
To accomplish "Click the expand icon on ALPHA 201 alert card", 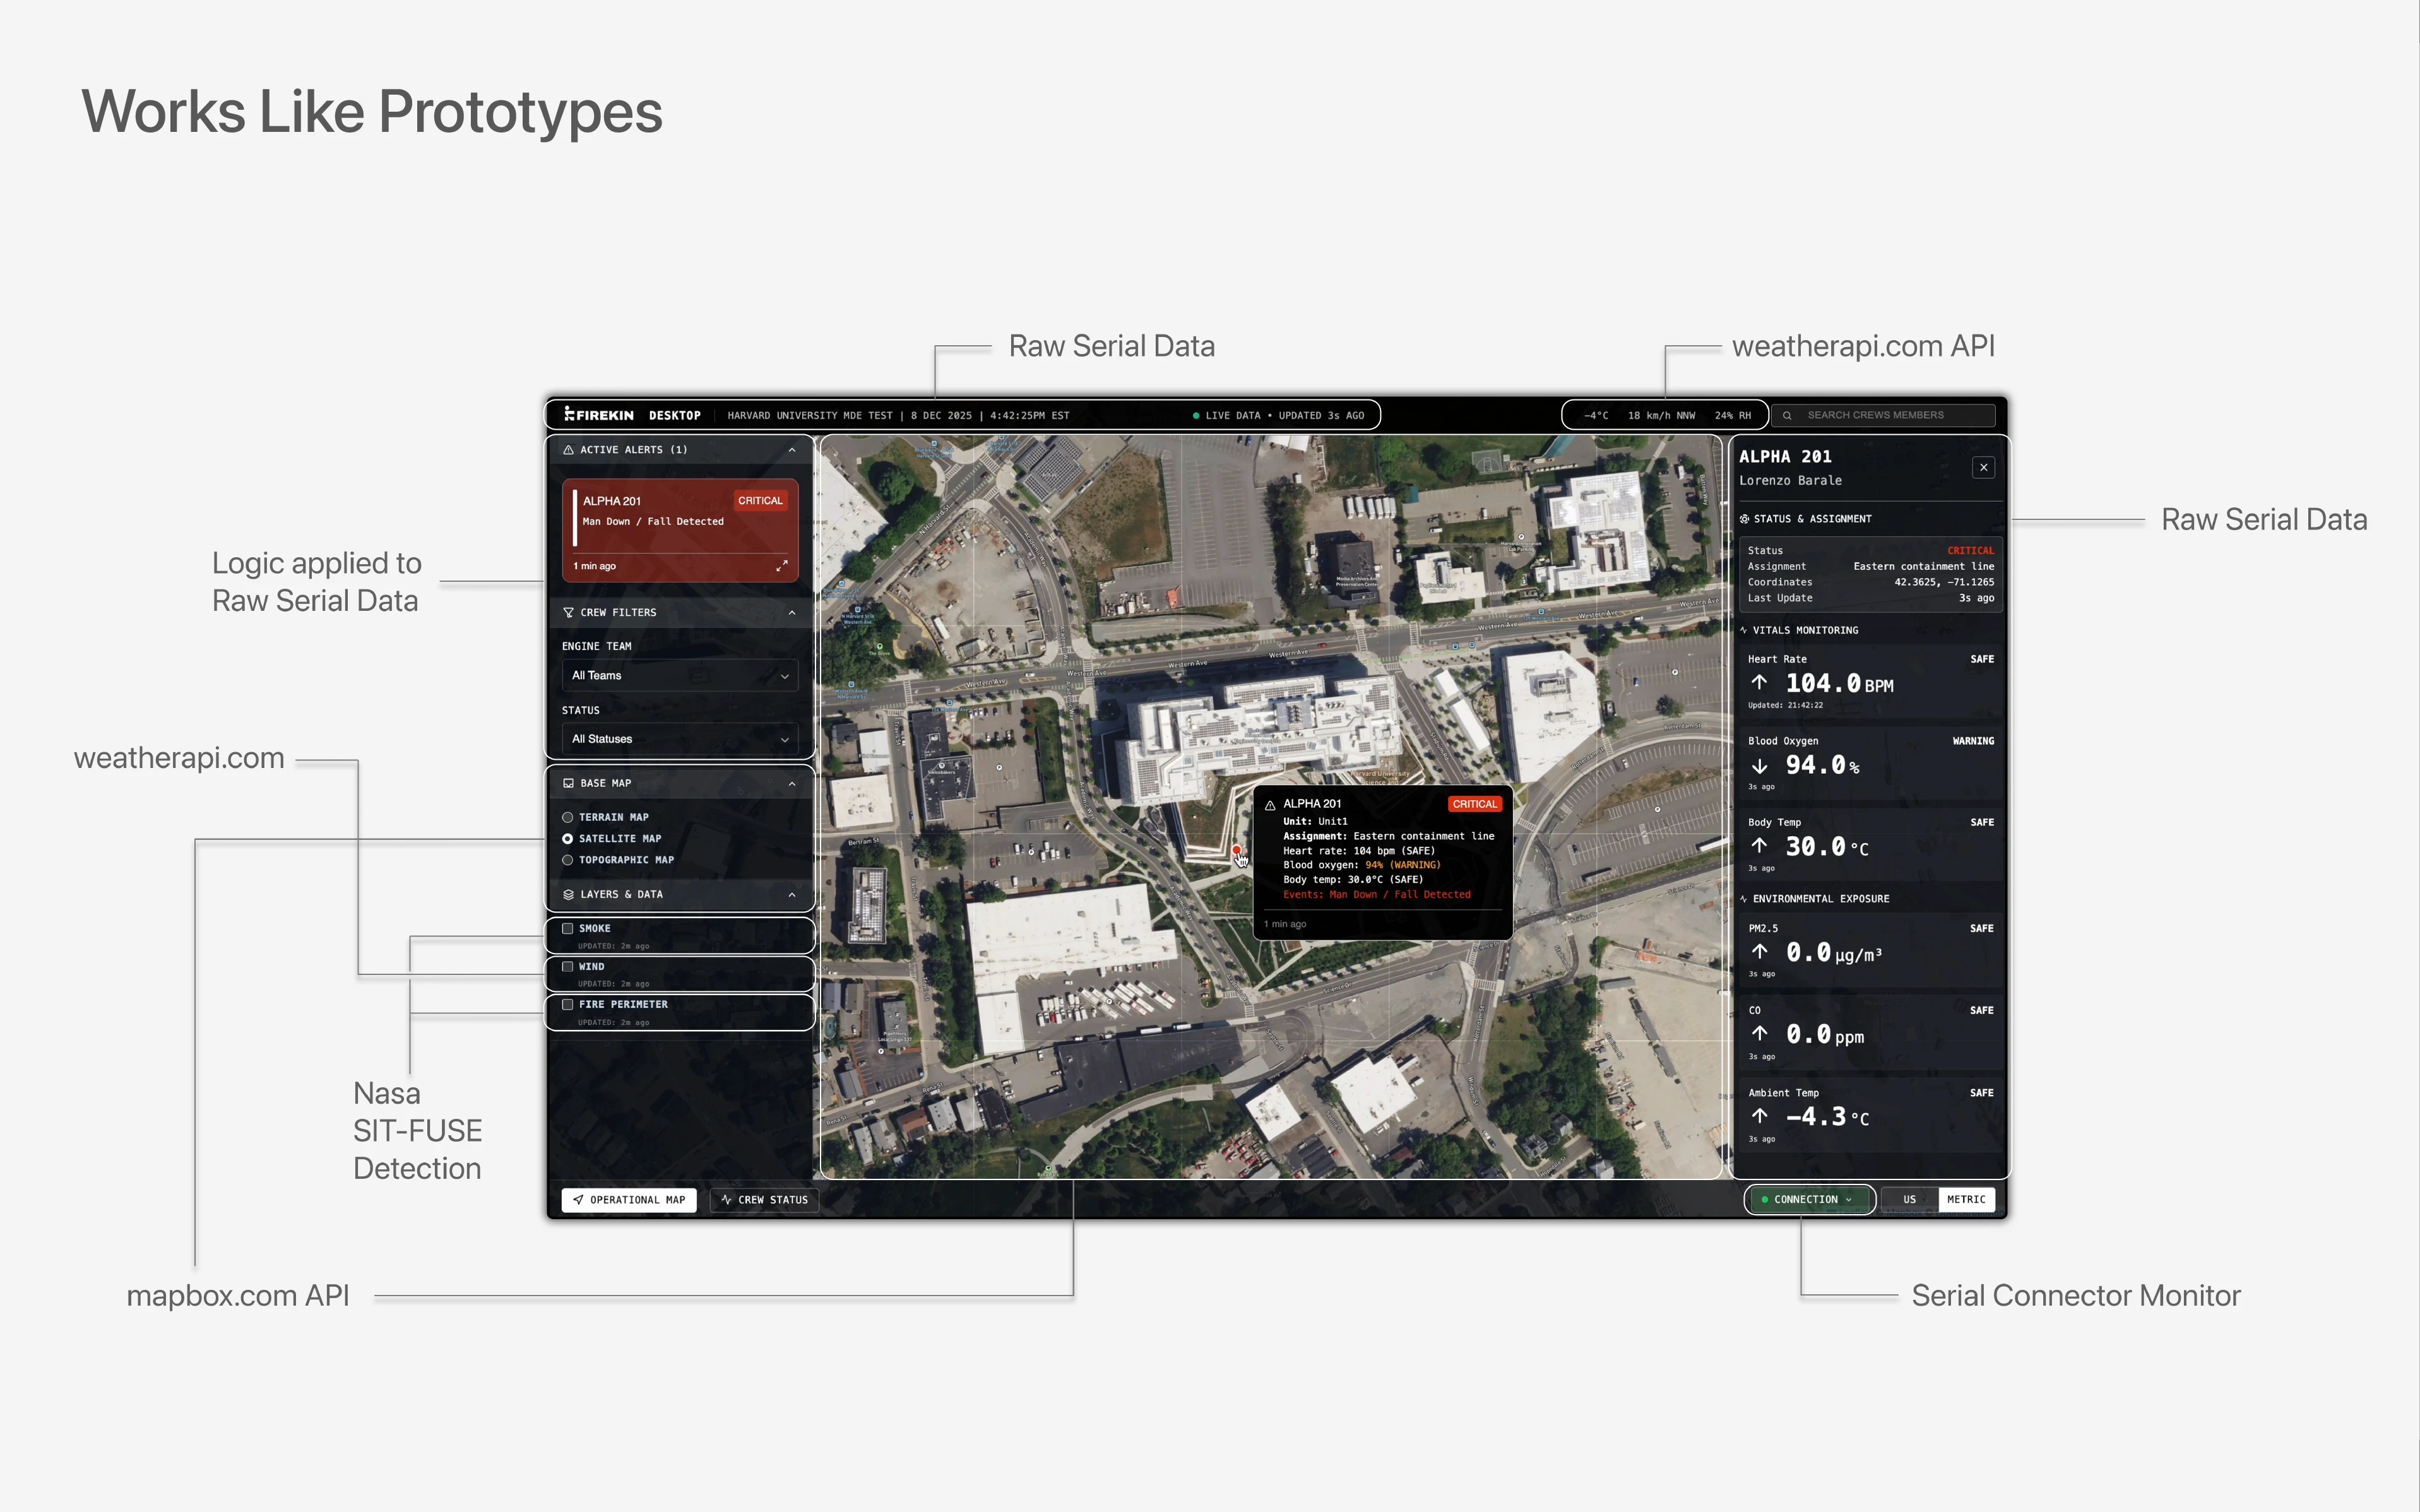I will coord(782,566).
